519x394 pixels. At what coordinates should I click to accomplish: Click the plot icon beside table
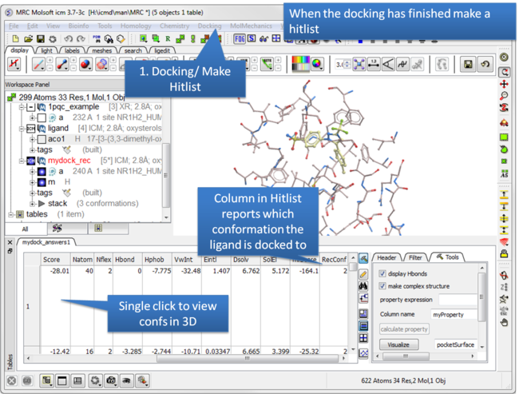364,353
